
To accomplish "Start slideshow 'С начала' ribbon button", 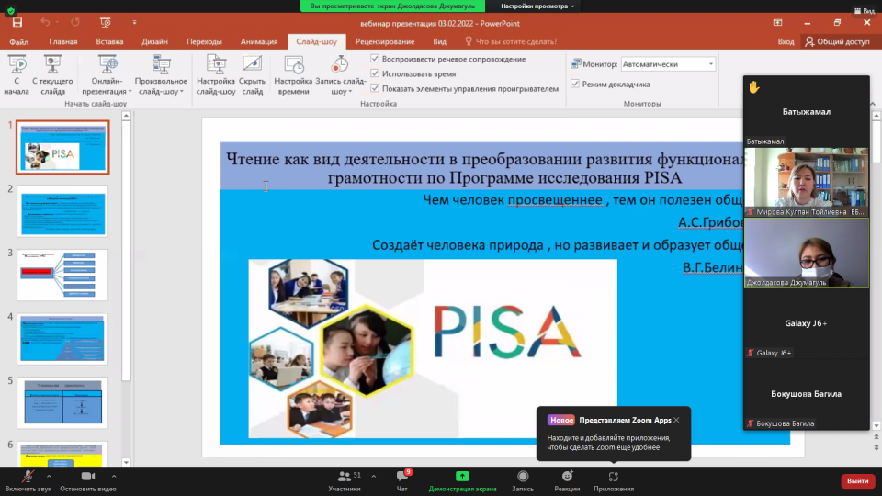I will tap(17, 75).
